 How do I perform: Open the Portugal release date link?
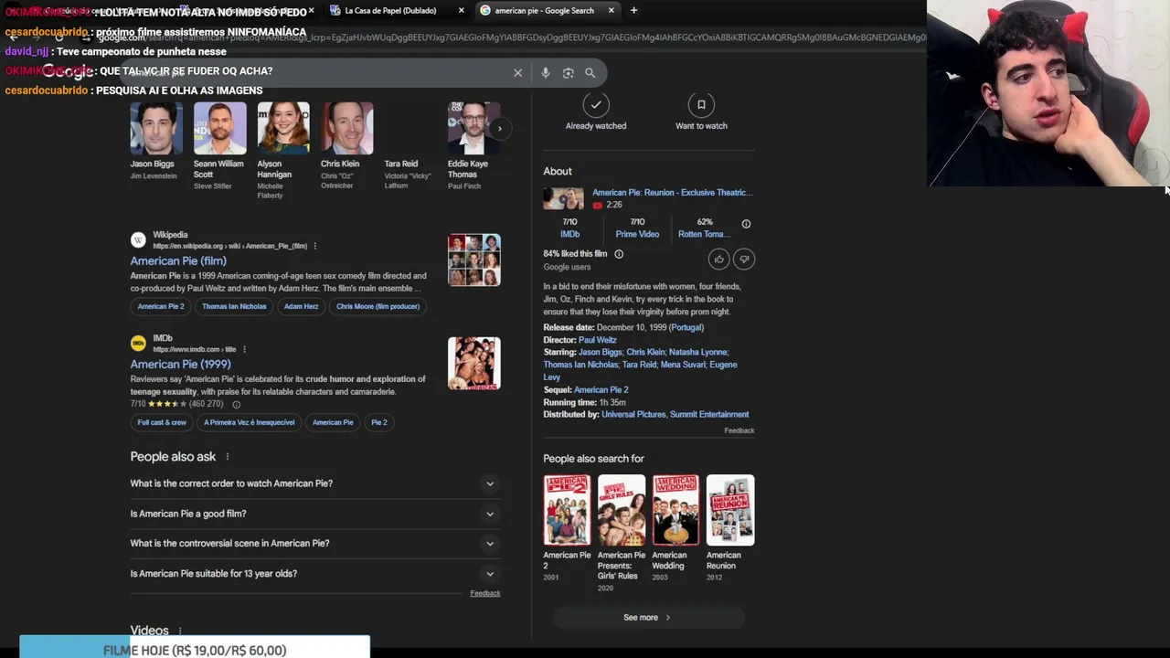click(686, 327)
